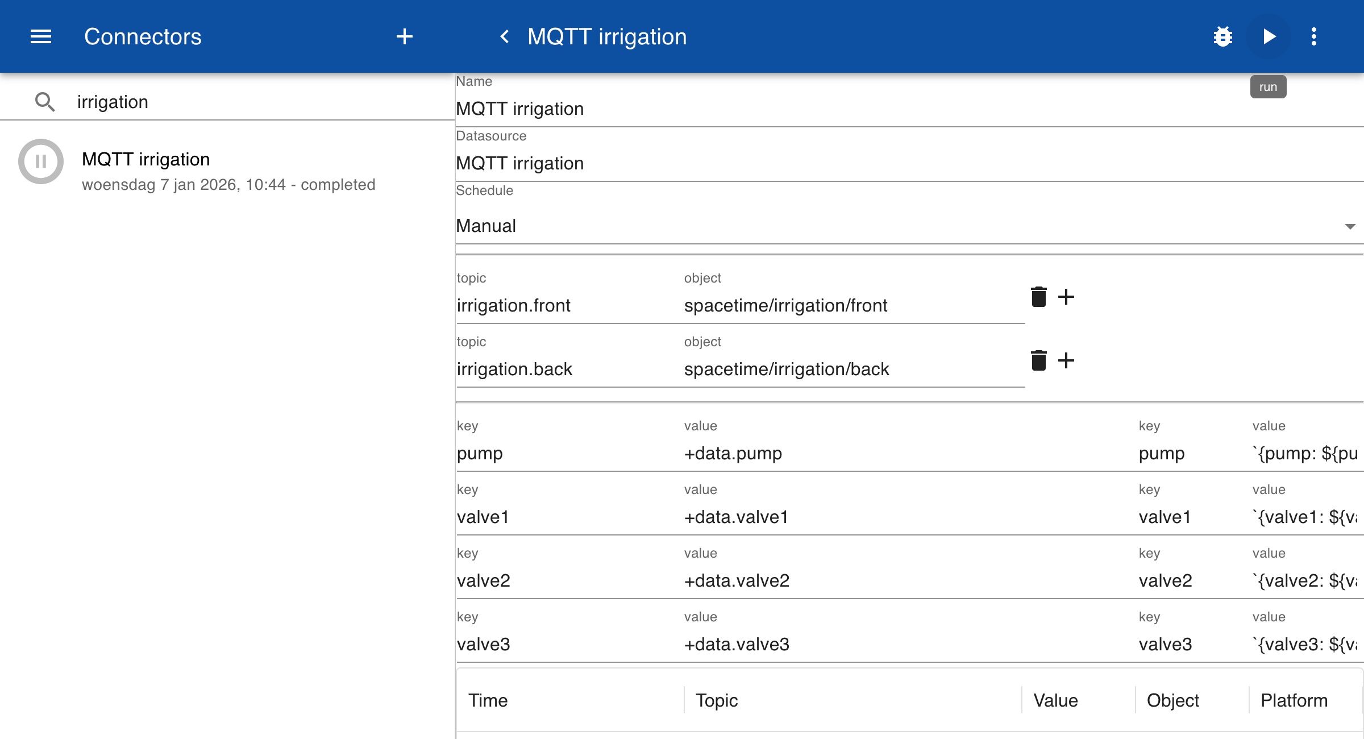Click the Topic column header
The image size is (1364, 739).
[x=716, y=700]
